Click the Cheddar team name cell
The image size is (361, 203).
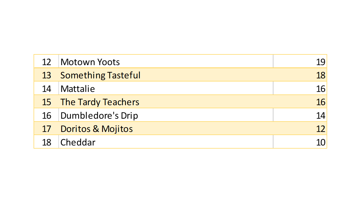pos(78,142)
